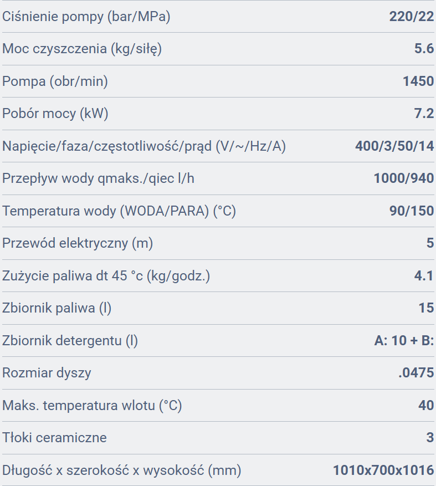Select the 4.1 fuel consumption value
The width and height of the screenshot is (436, 486).
point(424,275)
